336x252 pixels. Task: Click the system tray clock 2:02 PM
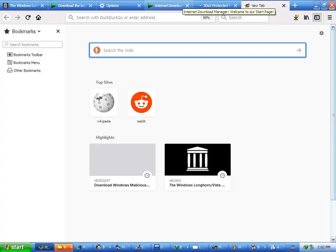click(324, 247)
